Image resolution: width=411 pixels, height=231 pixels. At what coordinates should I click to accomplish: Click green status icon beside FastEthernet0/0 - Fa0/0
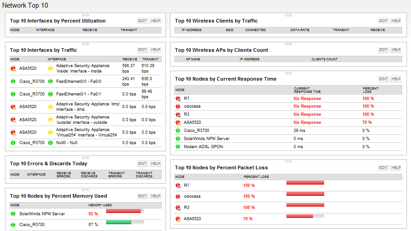pos(50,82)
